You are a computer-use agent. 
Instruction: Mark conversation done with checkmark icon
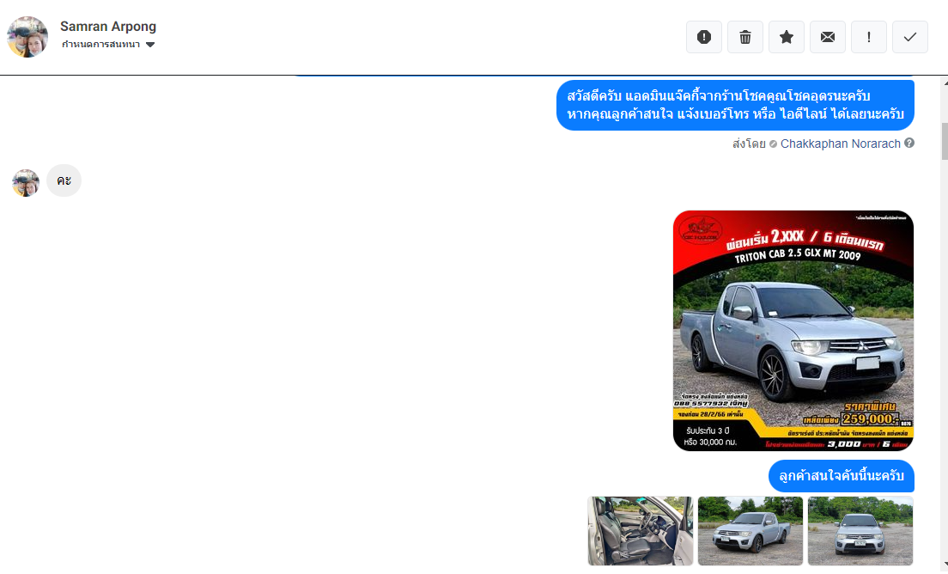tap(909, 37)
